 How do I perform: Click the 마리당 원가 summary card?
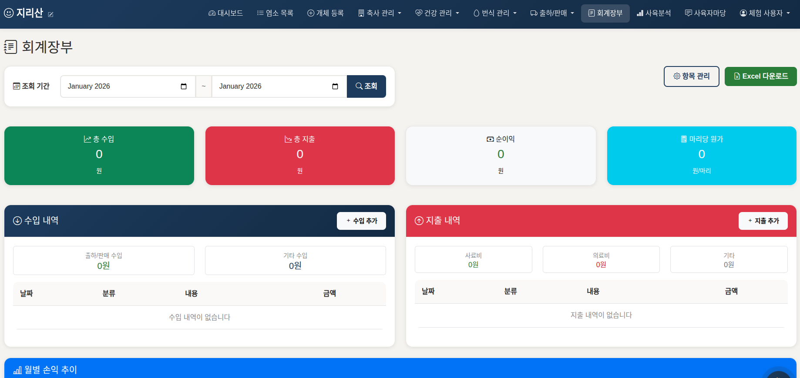(702, 156)
